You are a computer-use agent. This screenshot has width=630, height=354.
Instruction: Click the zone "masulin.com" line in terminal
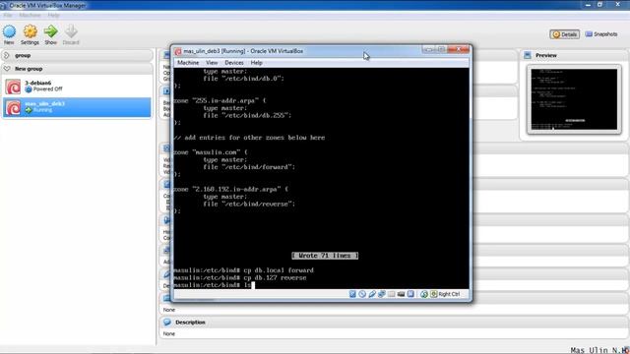pos(211,152)
